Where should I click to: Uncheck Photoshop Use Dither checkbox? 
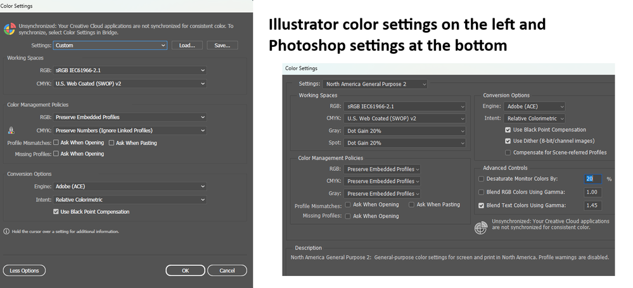pyautogui.click(x=508, y=141)
